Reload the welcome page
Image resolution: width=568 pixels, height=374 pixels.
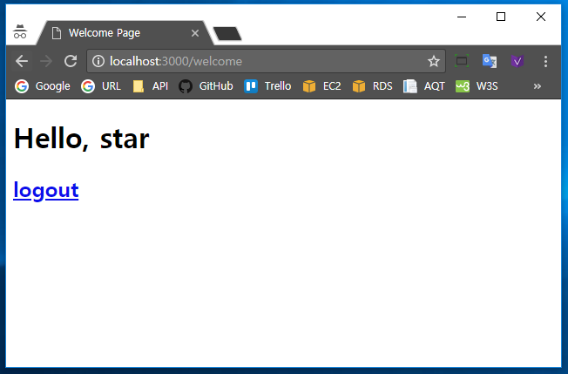click(x=71, y=61)
